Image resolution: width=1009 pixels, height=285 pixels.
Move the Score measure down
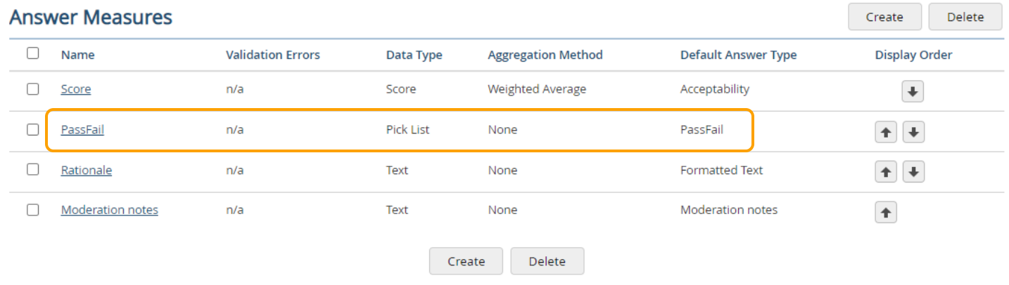[913, 91]
